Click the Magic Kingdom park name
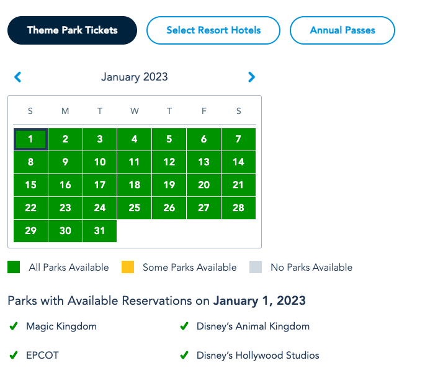Viewport: 425px width, 376px height. [61, 326]
